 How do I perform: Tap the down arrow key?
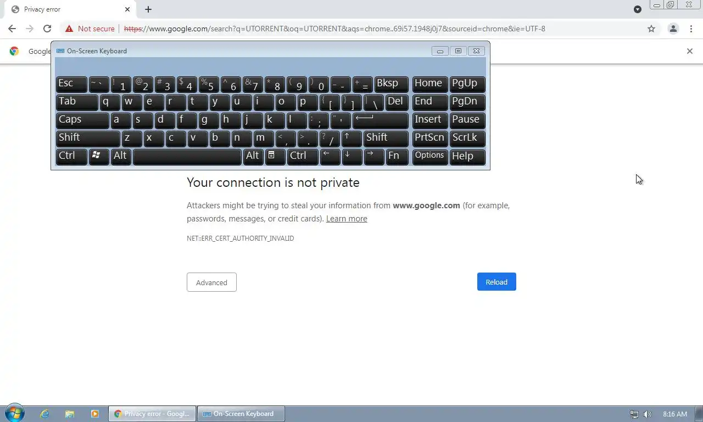coord(351,157)
